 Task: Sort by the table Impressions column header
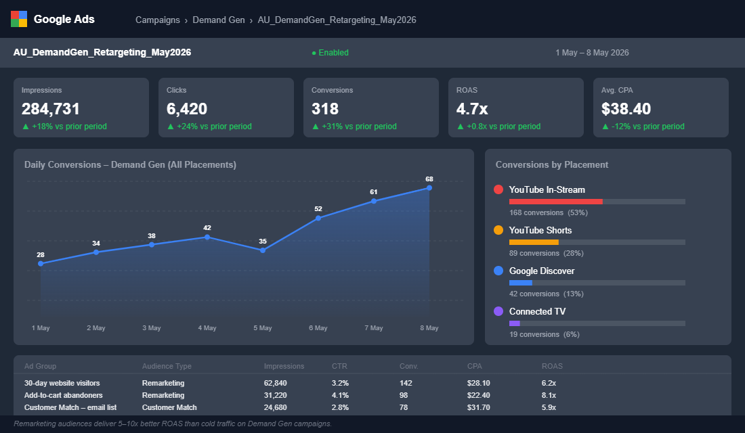tap(284, 367)
